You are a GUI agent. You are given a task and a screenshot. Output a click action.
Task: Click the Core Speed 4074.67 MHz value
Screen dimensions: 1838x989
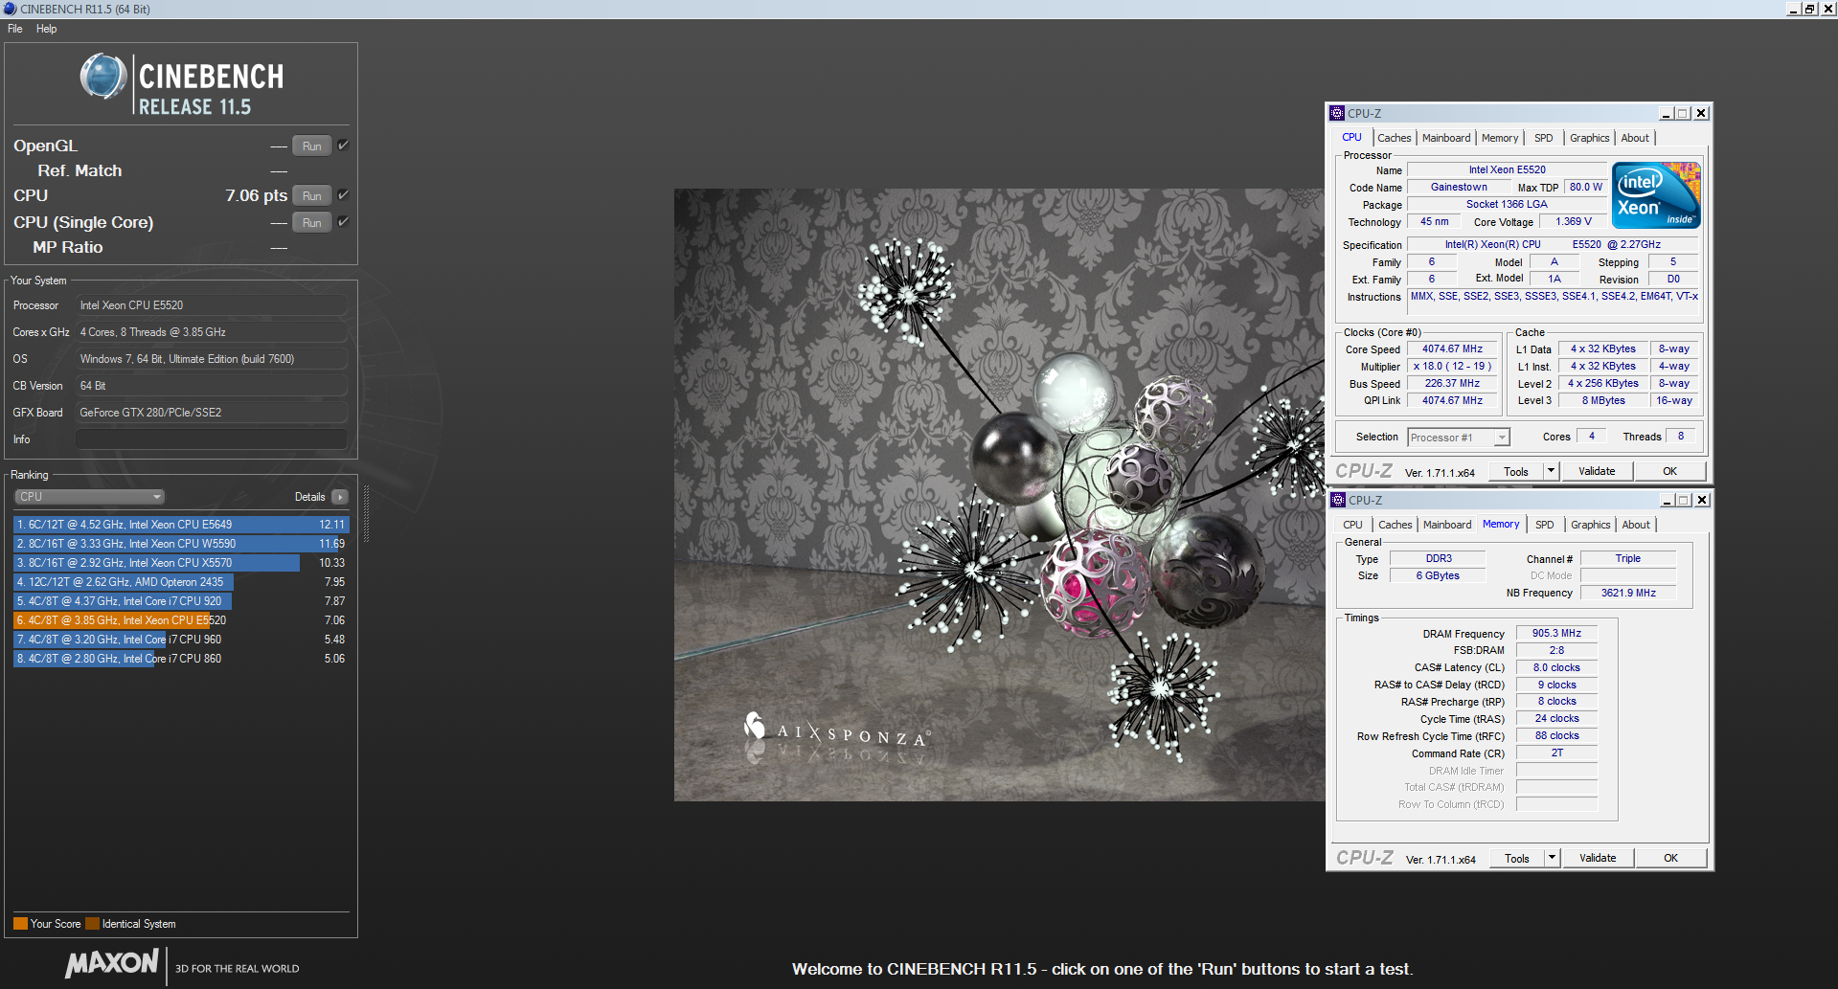[x=1452, y=349]
